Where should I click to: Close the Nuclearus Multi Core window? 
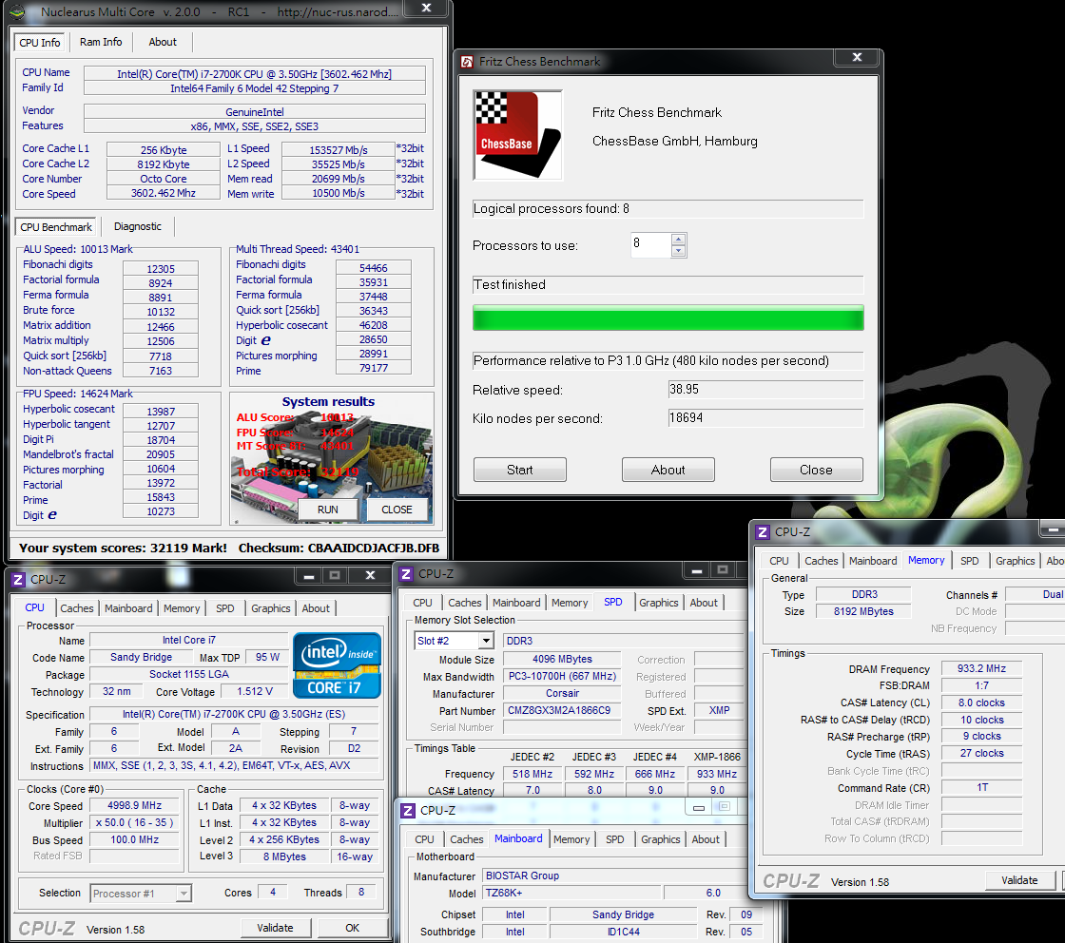(x=426, y=9)
